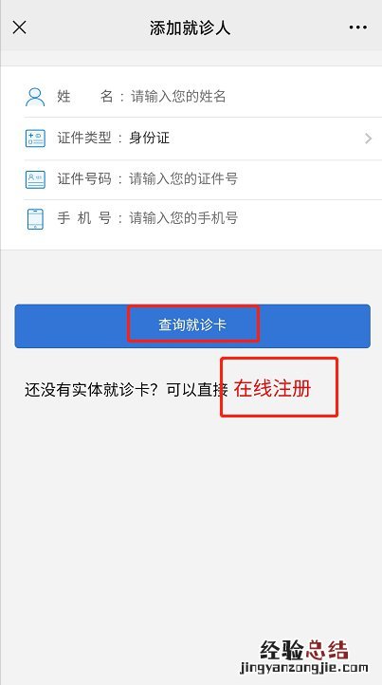Tap the ID card icon beside 证件类型
The image size is (382, 685).
click(35, 139)
